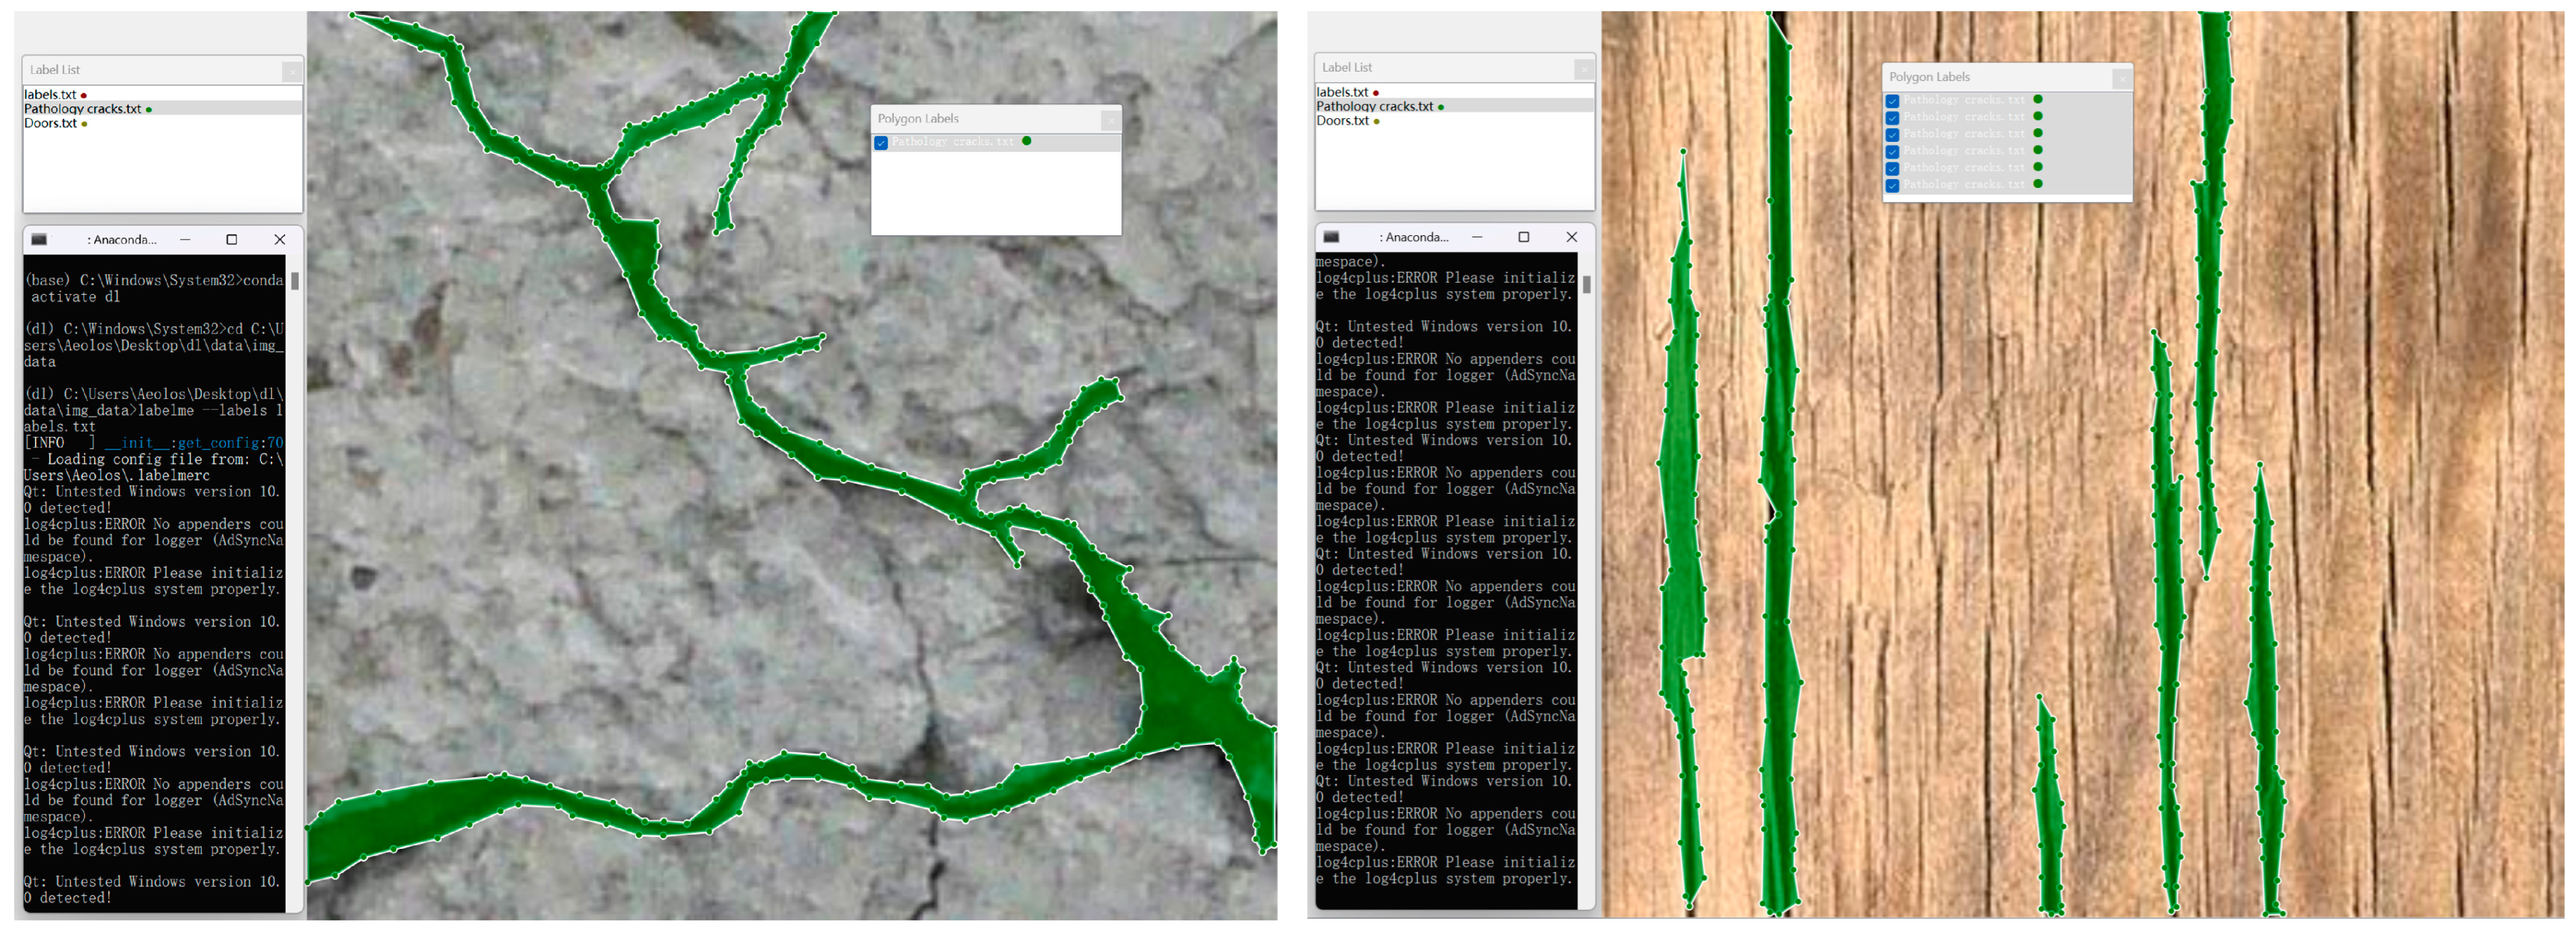Select Pathology cracks.txt in Label List beside wood image
Image resolution: width=2576 pixels, height=931 pixels.
[x=1374, y=106]
